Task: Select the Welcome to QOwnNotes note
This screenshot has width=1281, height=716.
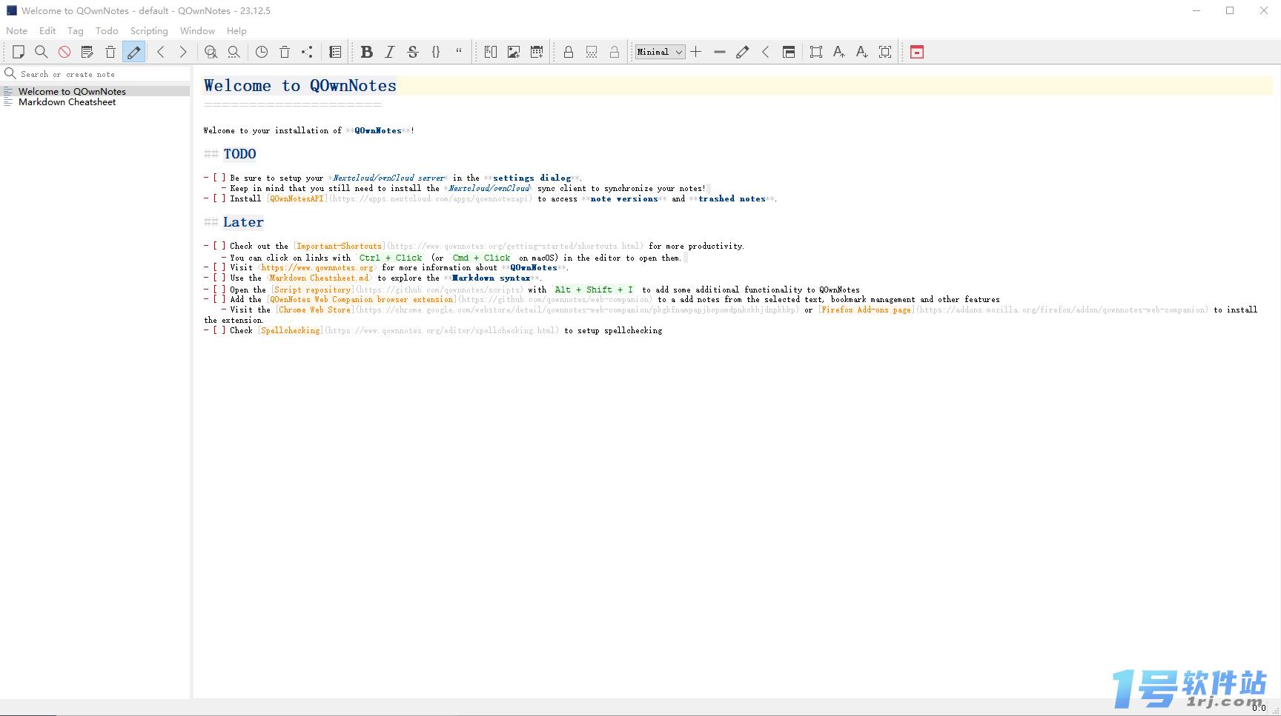Action: 95,92
